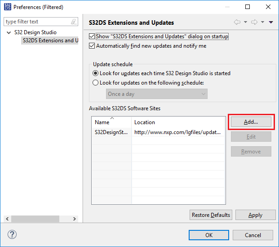This screenshot has width=279, height=247.
Task: Sort sites by Name column header
Action: 111,122
